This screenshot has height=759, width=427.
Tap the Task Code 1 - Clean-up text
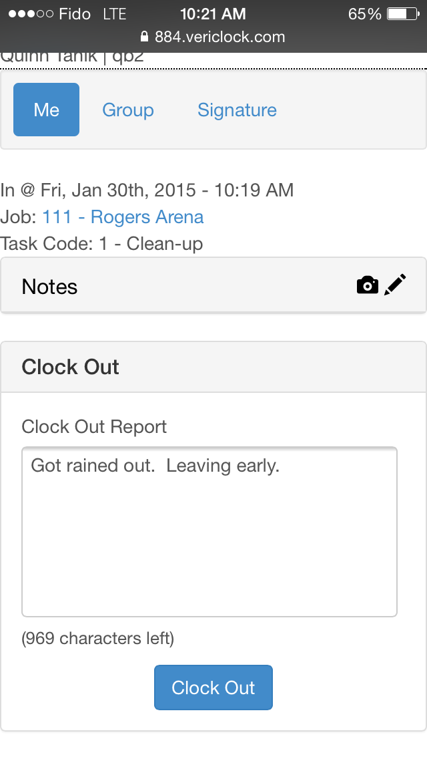(x=101, y=244)
